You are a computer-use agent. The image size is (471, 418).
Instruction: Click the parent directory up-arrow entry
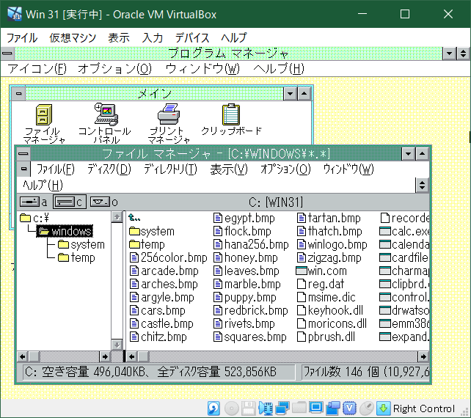click(134, 217)
